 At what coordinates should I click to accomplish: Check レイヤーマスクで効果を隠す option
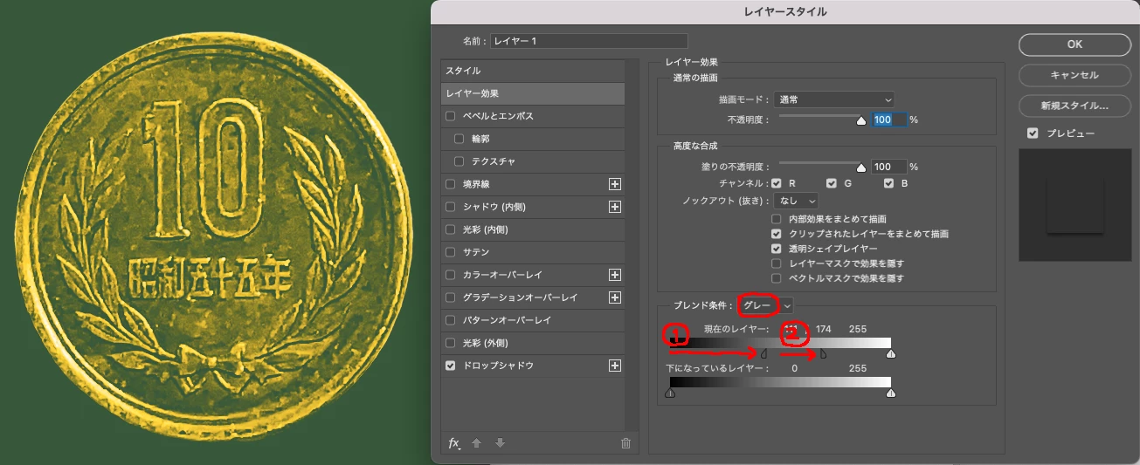776,263
